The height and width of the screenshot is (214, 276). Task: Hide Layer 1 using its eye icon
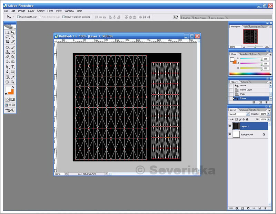[230, 126]
